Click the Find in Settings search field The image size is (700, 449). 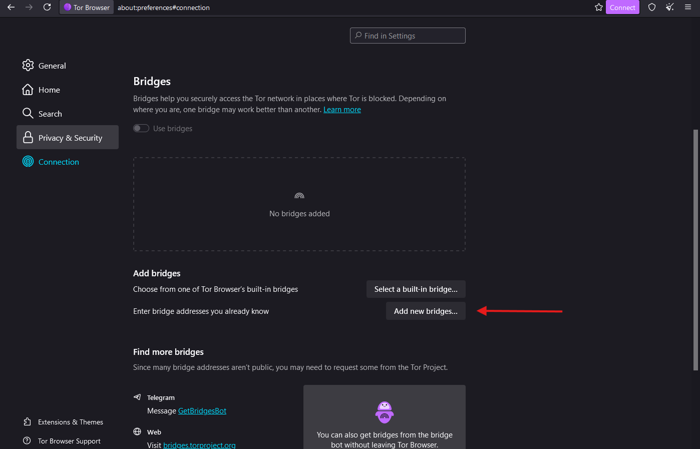[408, 36]
